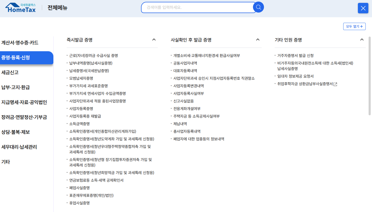Open the 납부·고지·환급 menu category
Viewport: 372px width, 212px height.
click(x=15, y=87)
